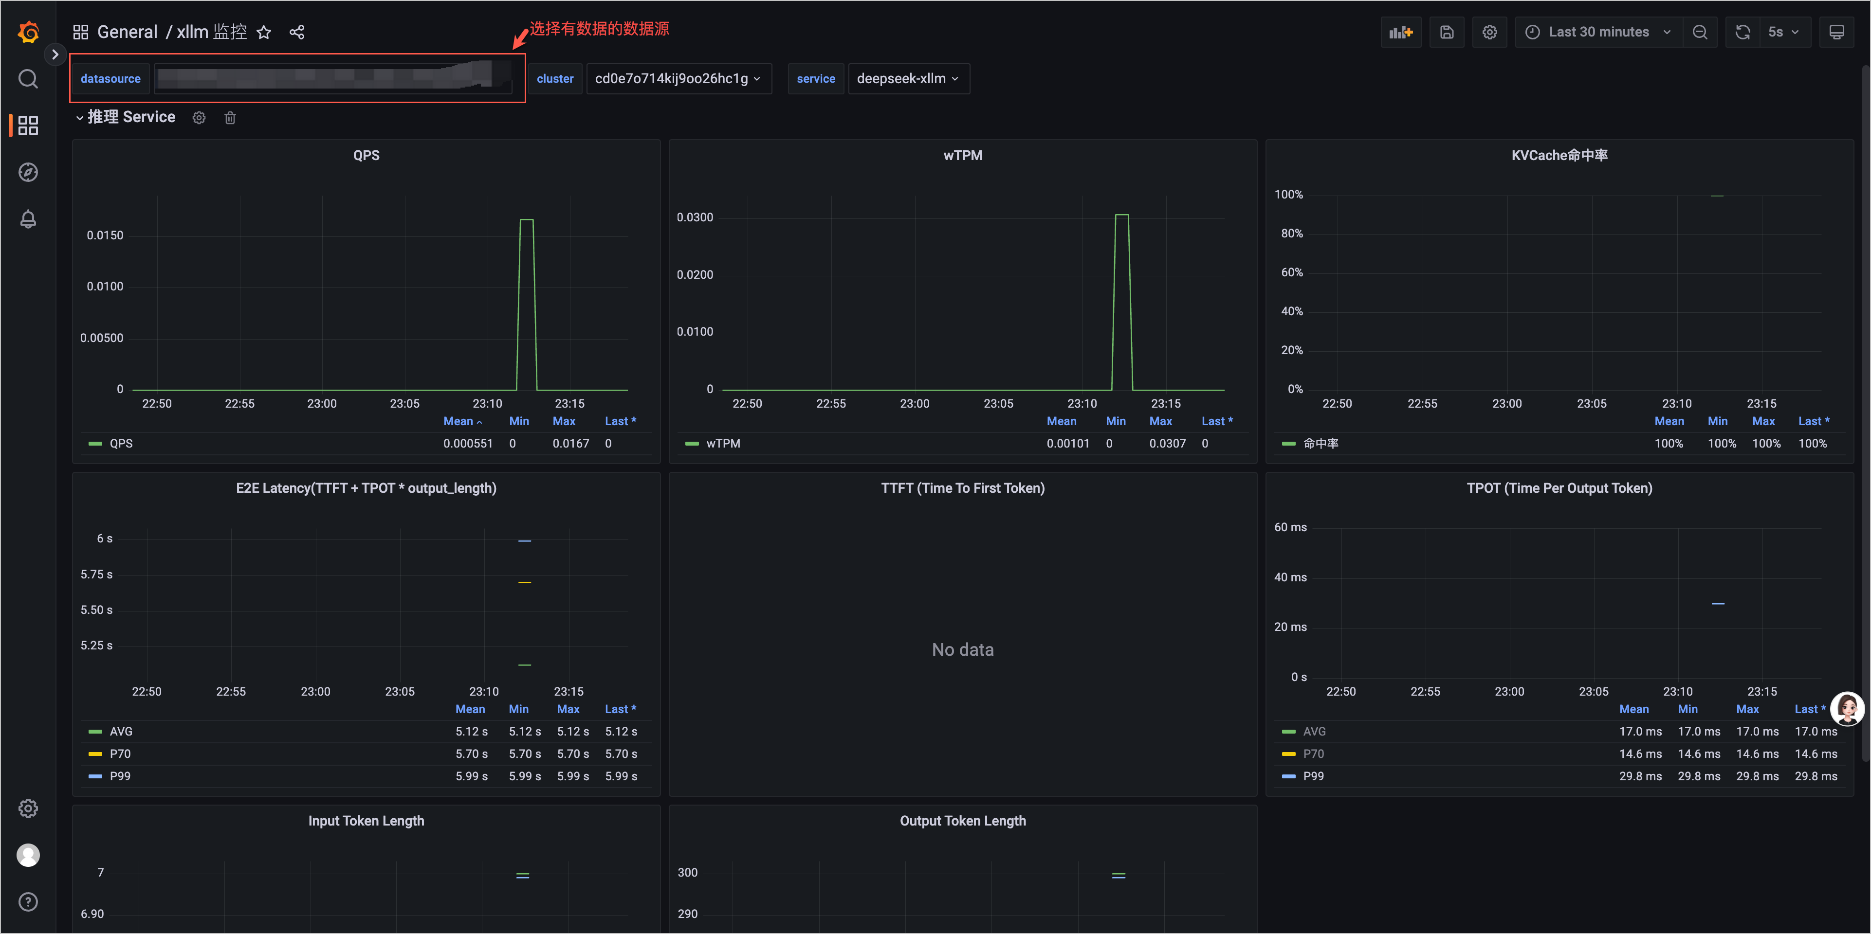Image resolution: width=1871 pixels, height=934 pixels.
Task: Open the wTPM panel title menu
Action: click(x=962, y=155)
